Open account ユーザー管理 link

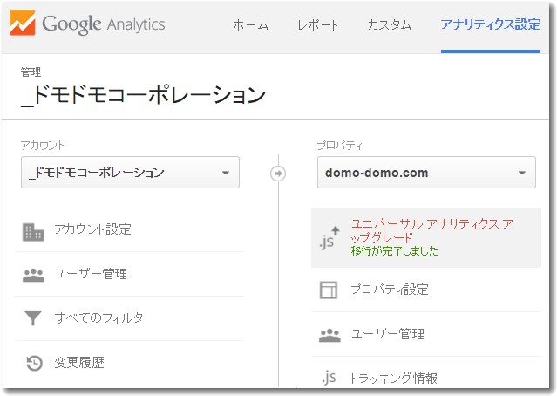pyautogui.click(x=91, y=274)
